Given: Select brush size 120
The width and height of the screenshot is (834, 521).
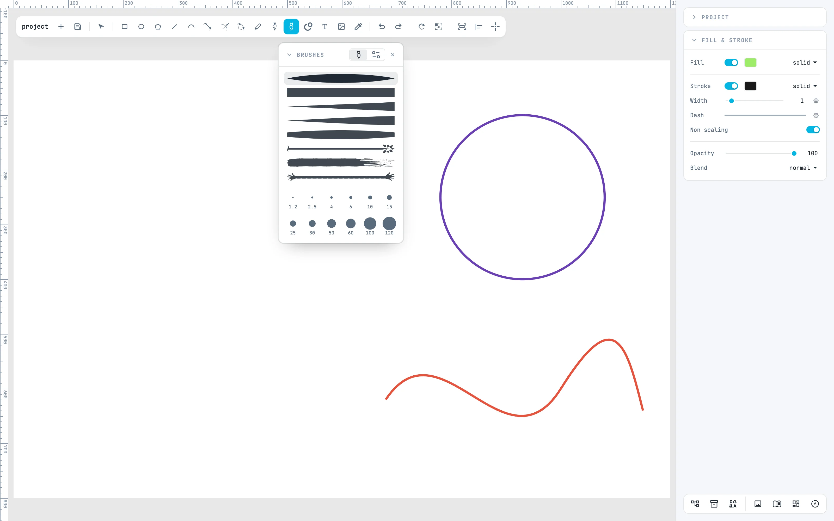Looking at the screenshot, I should [x=389, y=226].
